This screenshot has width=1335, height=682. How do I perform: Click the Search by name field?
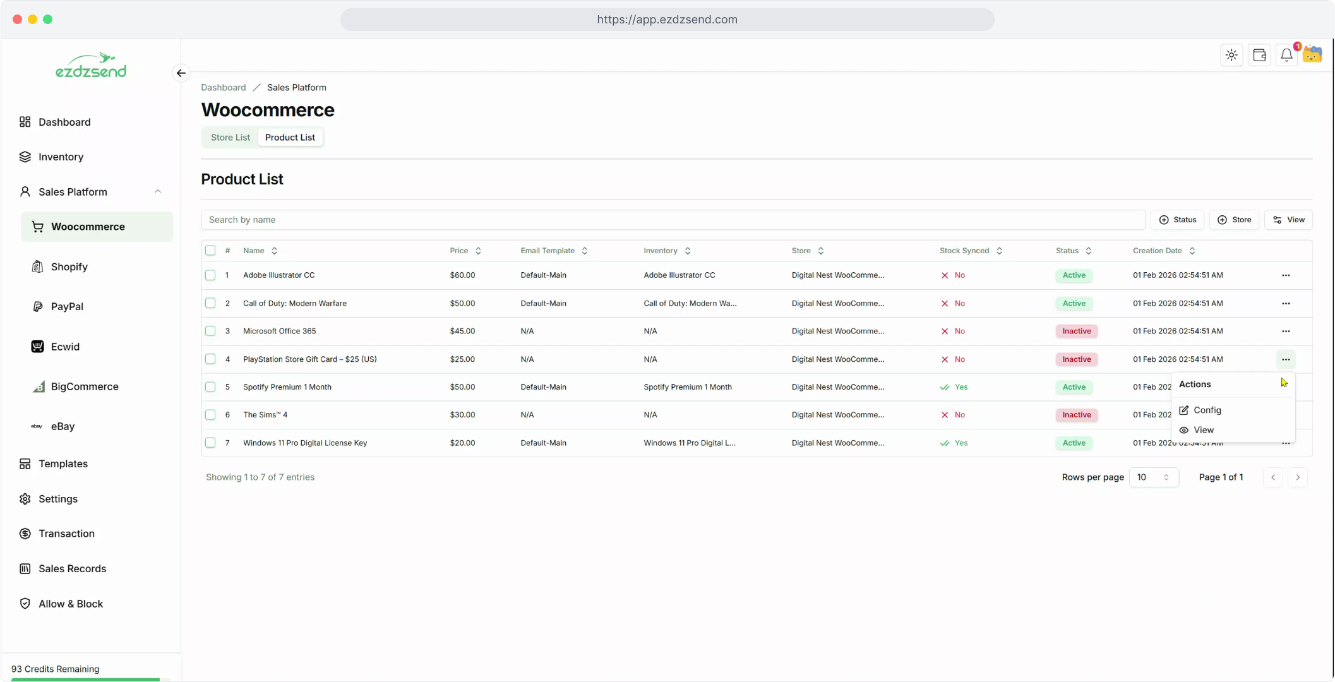tap(673, 220)
